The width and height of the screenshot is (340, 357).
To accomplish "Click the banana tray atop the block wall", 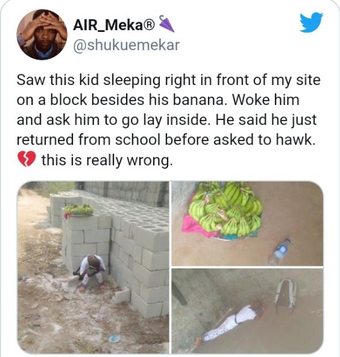I will [78, 210].
